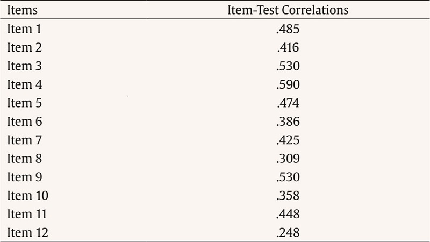430x242 pixels.
Task: Click the "Items" column header
Action: (x=22, y=10)
